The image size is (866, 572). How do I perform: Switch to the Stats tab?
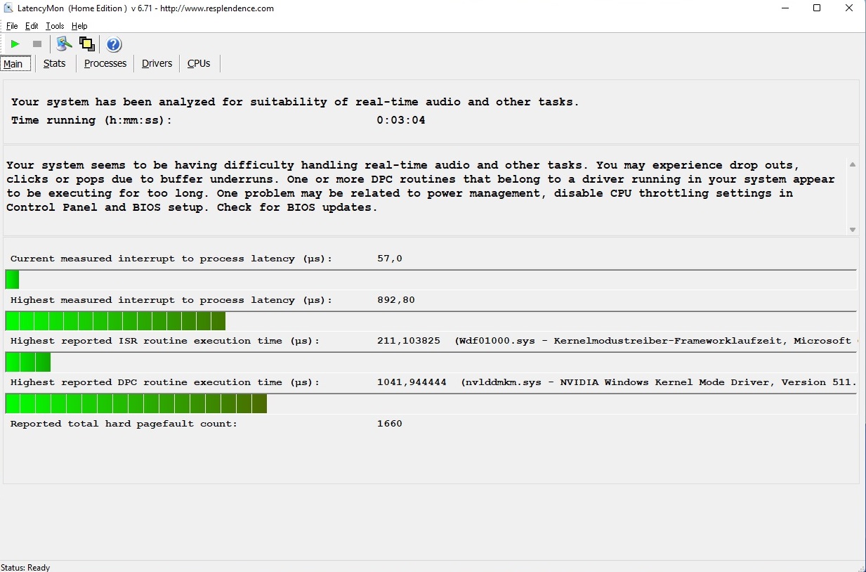pos(54,63)
